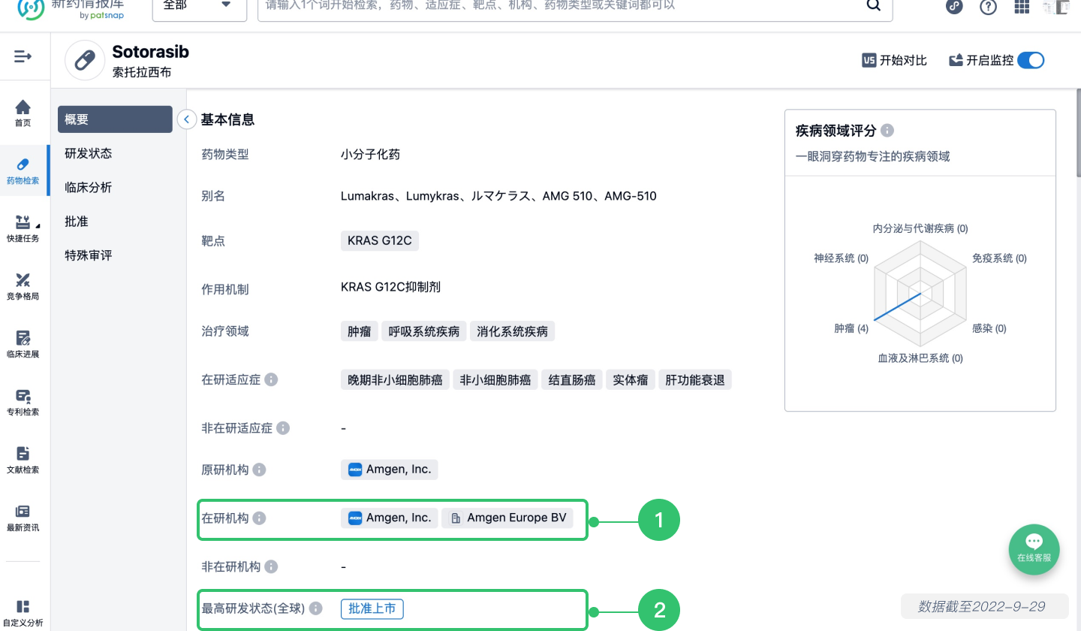Viewport: 1081px width, 631px height.
Task: Click Amgen, Inc. in 原研机构 row
Action: [x=389, y=469]
